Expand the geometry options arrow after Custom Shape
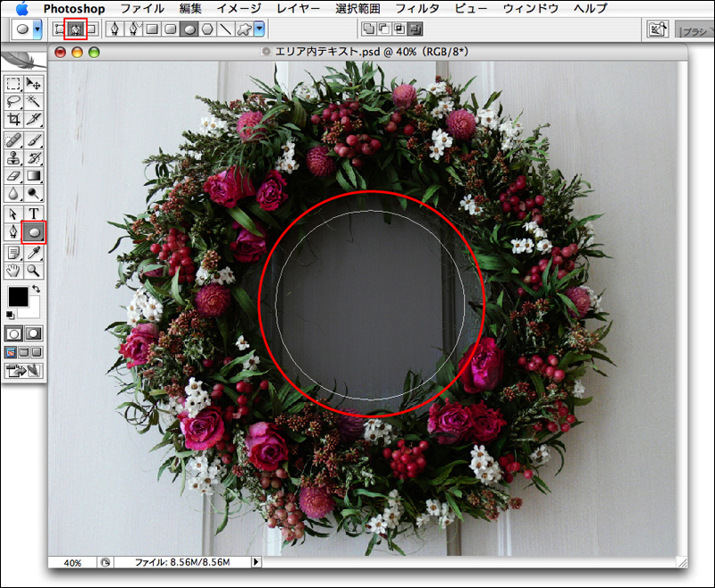This screenshot has height=588, width=715. pos(259,29)
